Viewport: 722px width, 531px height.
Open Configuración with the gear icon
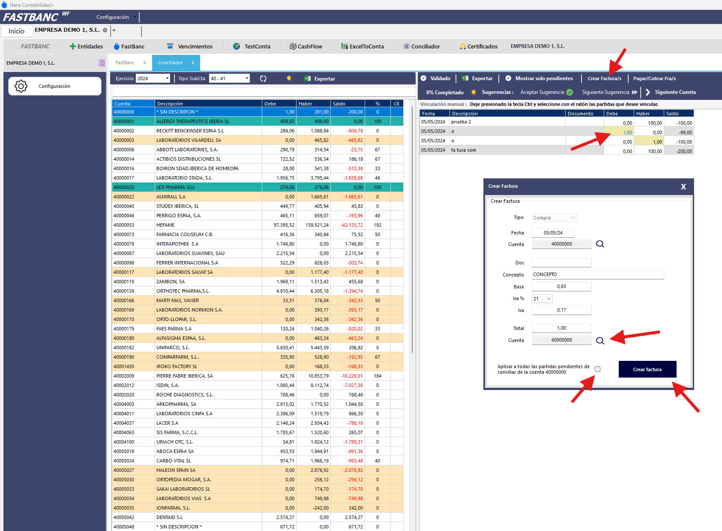pyautogui.click(x=55, y=86)
